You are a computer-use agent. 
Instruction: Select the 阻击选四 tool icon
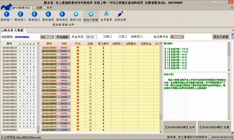48,14
